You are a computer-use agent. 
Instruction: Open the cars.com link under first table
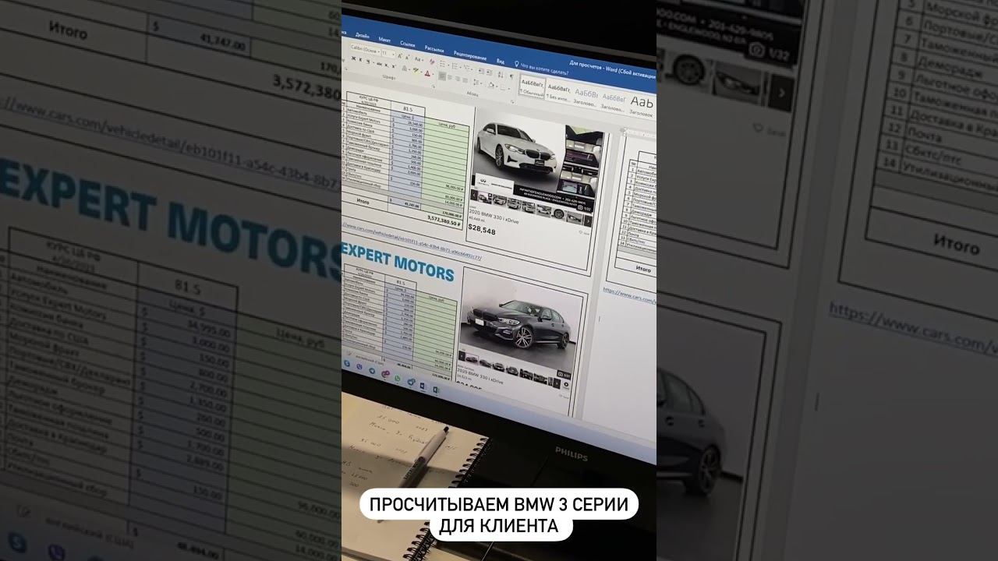tap(412, 242)
